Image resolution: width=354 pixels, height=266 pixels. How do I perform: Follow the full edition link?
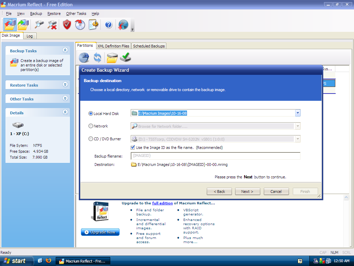[162, 203]
